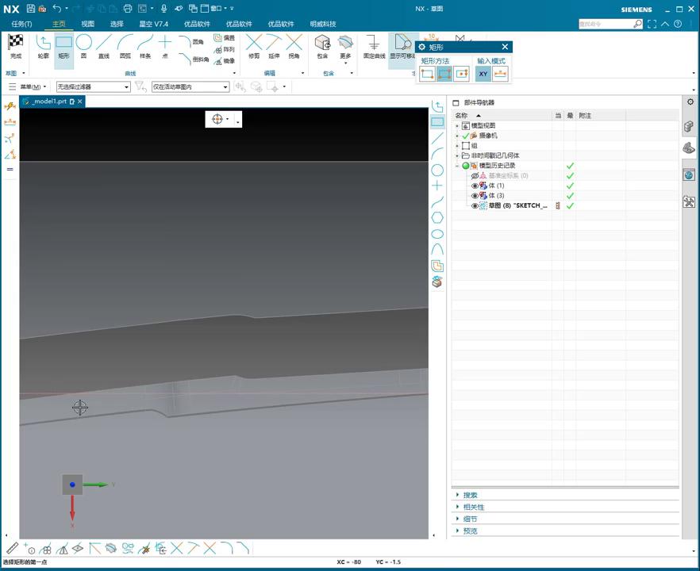Select the ellipse tool in vertical toolbar
Viewport: 700px width, 571px height.
point(437,234)
